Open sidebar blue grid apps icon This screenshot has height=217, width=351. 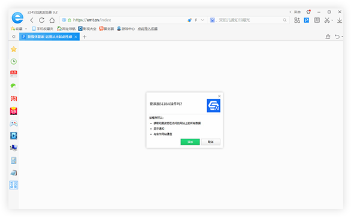(14, 185)
